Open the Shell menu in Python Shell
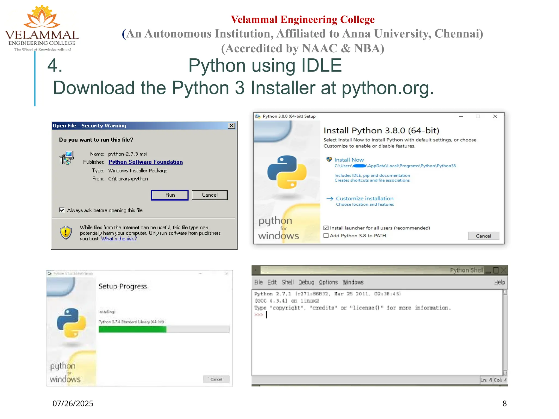The height and width of the screenshot is (419, 559). 288,282
